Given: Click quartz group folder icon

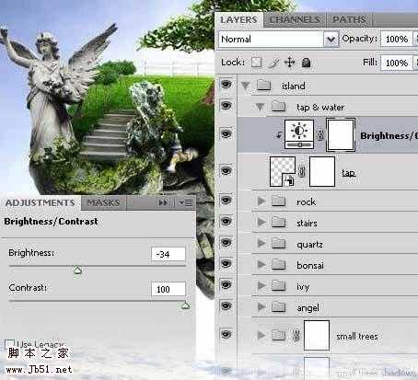Looking at the screenshot, I should pyautogui.click(x=278, y=244).
